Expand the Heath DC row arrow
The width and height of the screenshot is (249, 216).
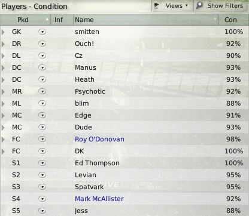coord(3,79)
